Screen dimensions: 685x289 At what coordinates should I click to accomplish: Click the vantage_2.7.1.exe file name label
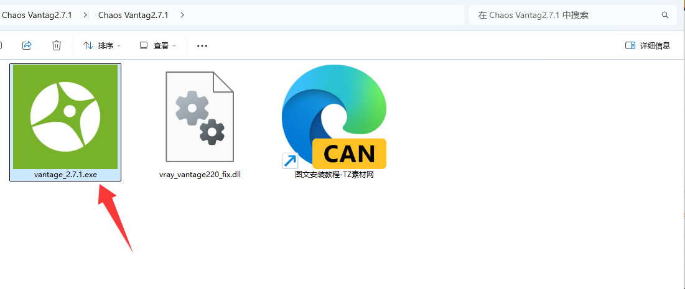(65, 175)
